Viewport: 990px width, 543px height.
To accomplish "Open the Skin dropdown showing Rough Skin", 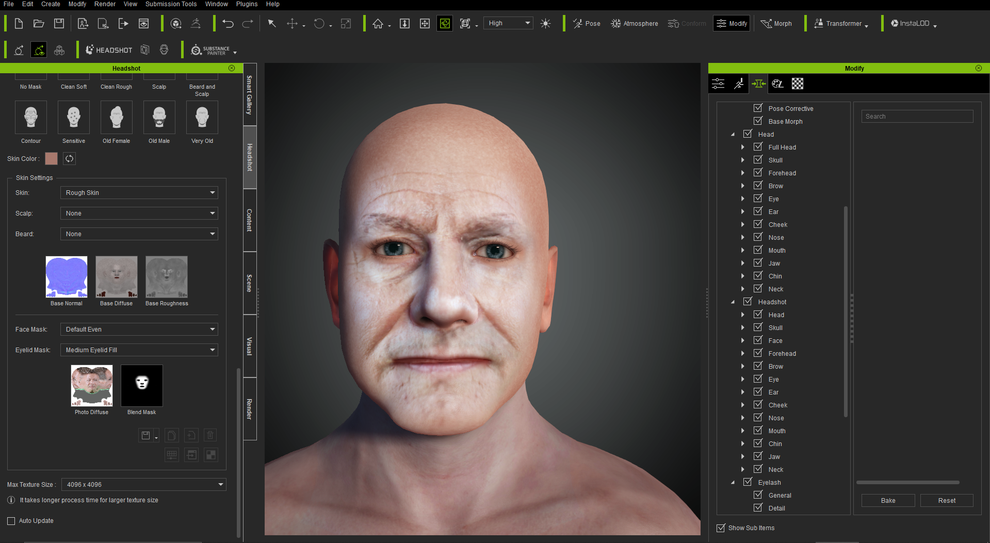I will pos(139,193).
